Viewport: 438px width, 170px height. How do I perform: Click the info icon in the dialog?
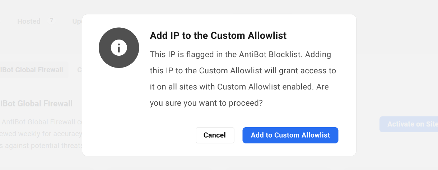119,48
